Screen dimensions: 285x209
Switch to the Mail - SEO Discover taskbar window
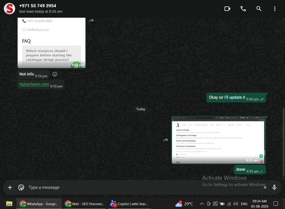pyautogui.click(x=84, y=204)
